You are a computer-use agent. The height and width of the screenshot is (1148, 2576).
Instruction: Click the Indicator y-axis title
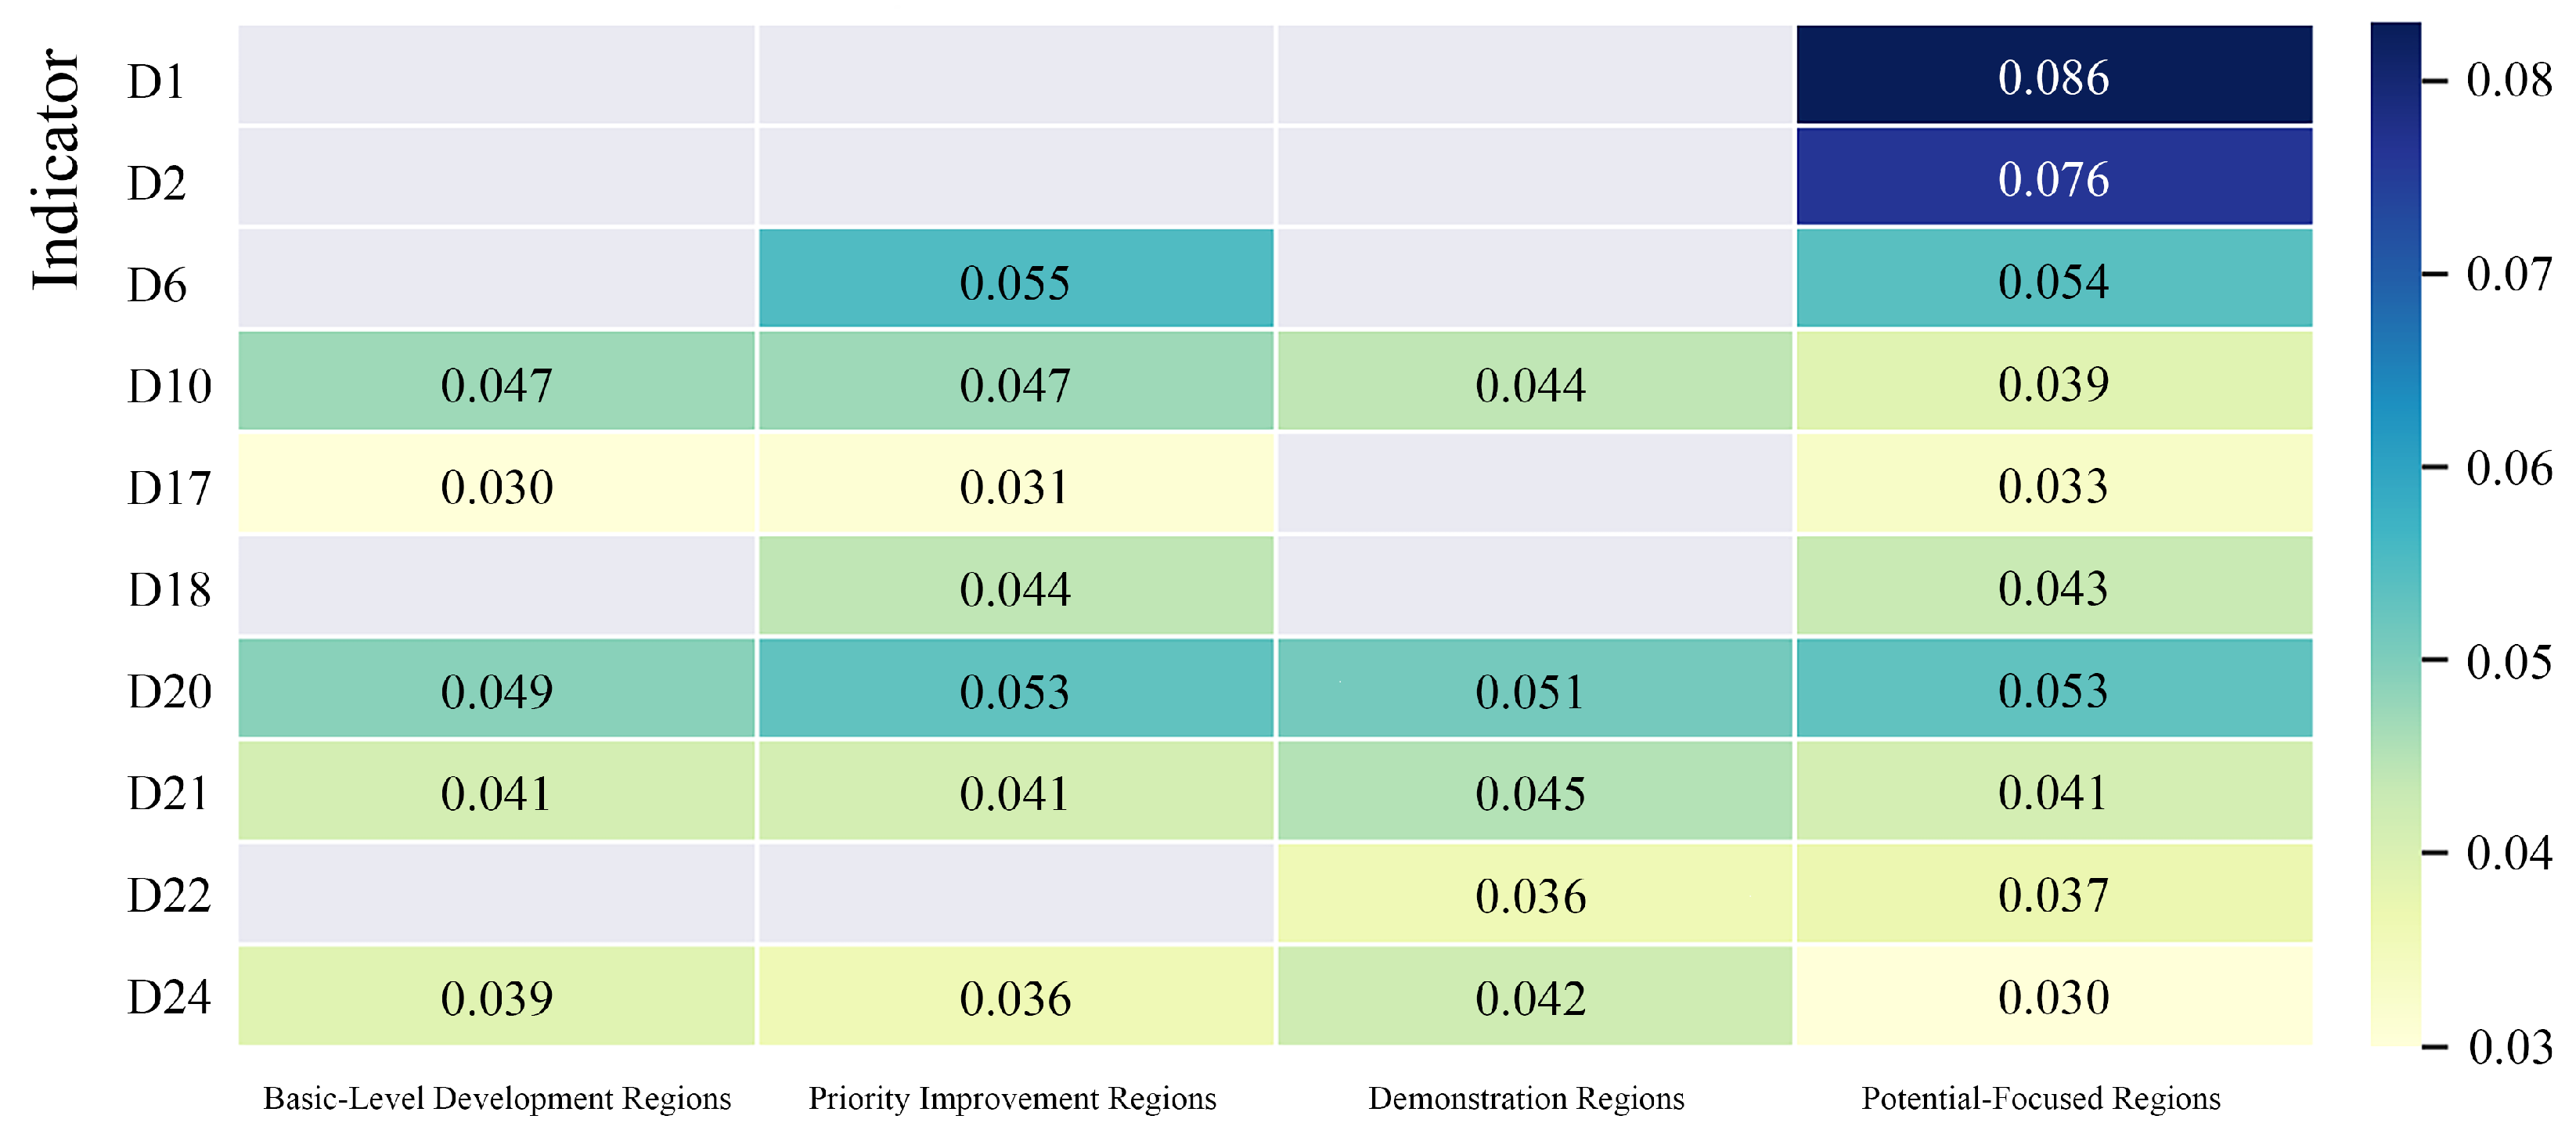pos(56,170)
